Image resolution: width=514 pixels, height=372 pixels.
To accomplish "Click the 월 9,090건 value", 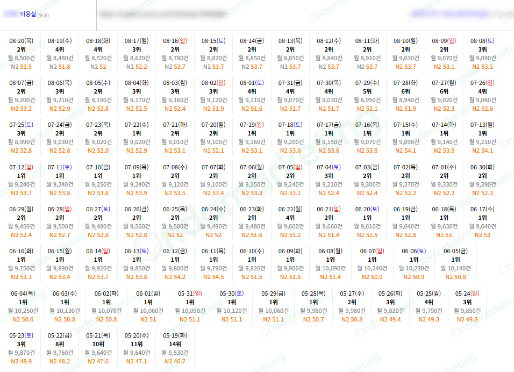I will coord(482,58).
